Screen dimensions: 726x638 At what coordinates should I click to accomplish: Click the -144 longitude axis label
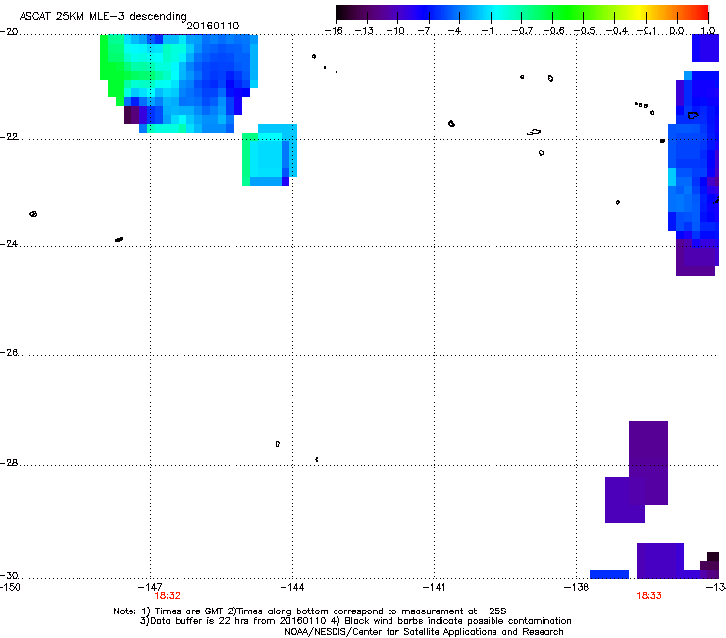pyautogui.click(x=292, y=587)
